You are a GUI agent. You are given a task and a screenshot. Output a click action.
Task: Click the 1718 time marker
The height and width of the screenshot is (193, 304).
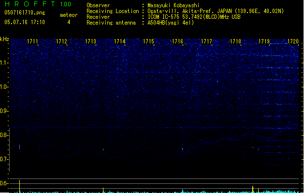[x=235, y=41]
